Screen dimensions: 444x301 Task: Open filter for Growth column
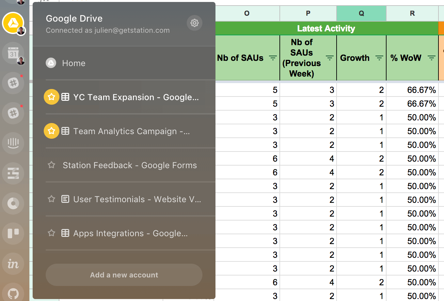point(379,58)
